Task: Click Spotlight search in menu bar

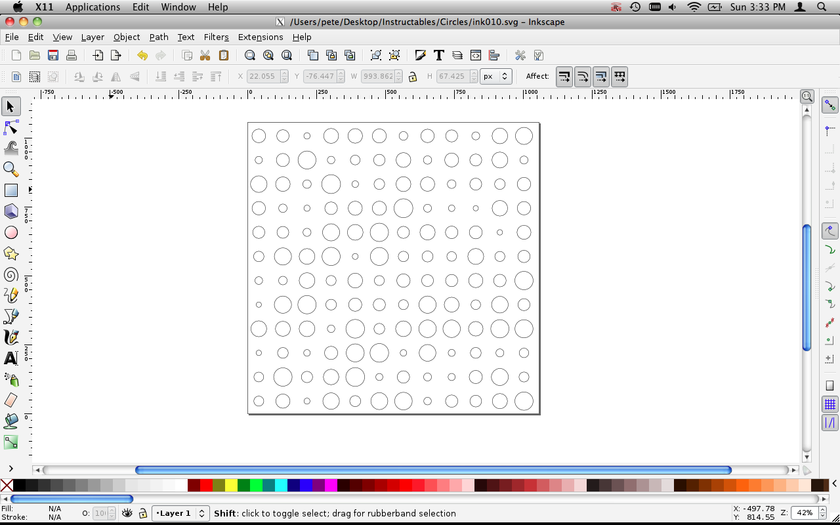Action: 822,7
